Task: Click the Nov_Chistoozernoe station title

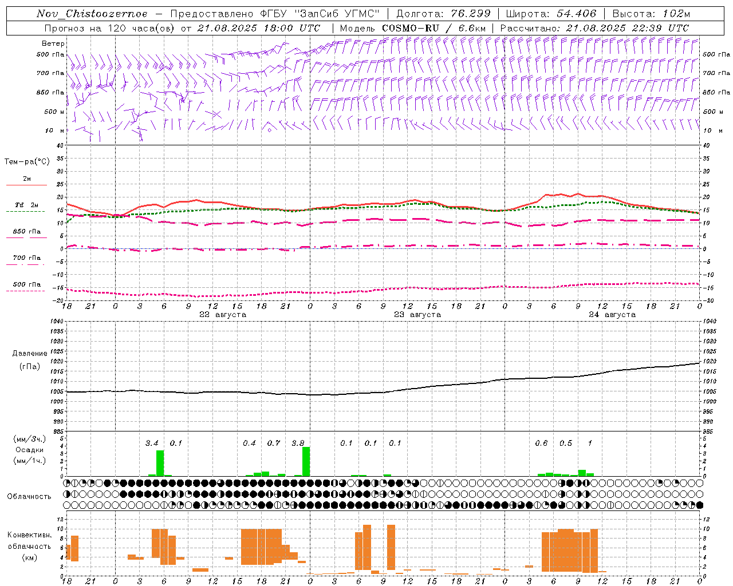Action: click(92, 14)
